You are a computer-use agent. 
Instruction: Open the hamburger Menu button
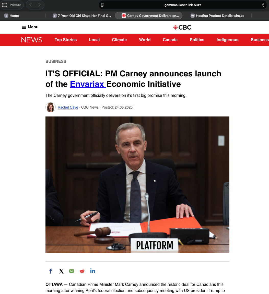(x=30, y=27)
